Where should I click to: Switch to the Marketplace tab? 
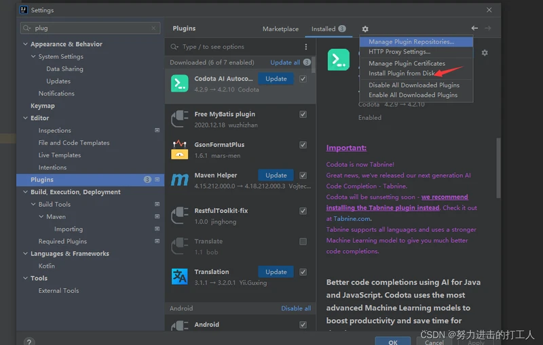pos(280,29)
